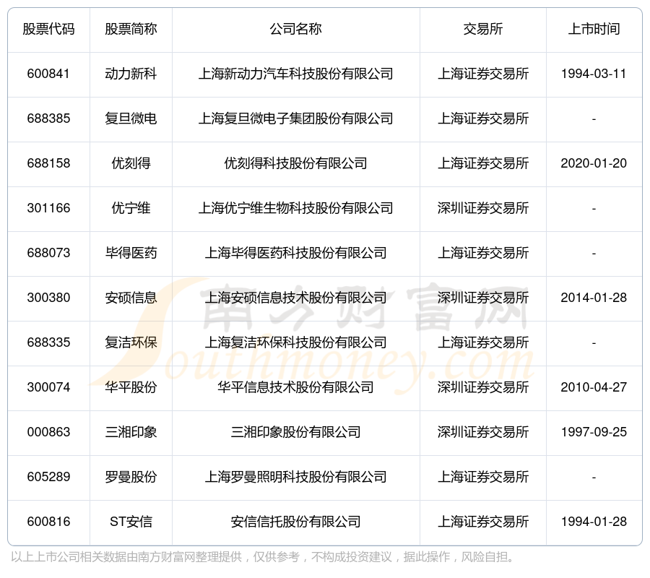Click listing date 1994-03-11
The height and width of the screenshot is (578, 650).
click(x=594, y=74)
